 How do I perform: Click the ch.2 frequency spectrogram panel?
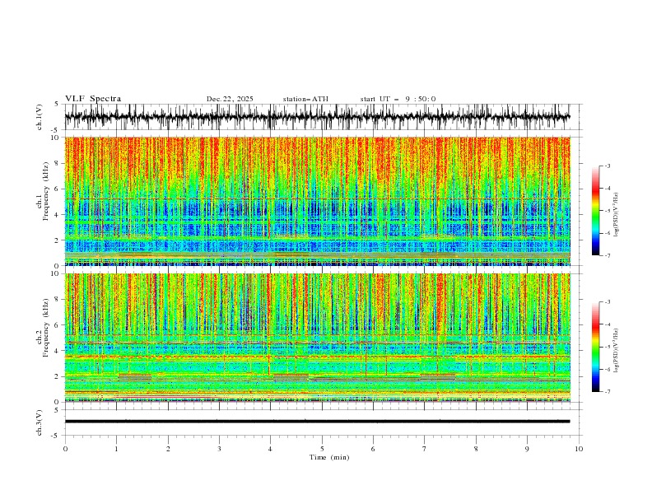click(x=317, y=338)
